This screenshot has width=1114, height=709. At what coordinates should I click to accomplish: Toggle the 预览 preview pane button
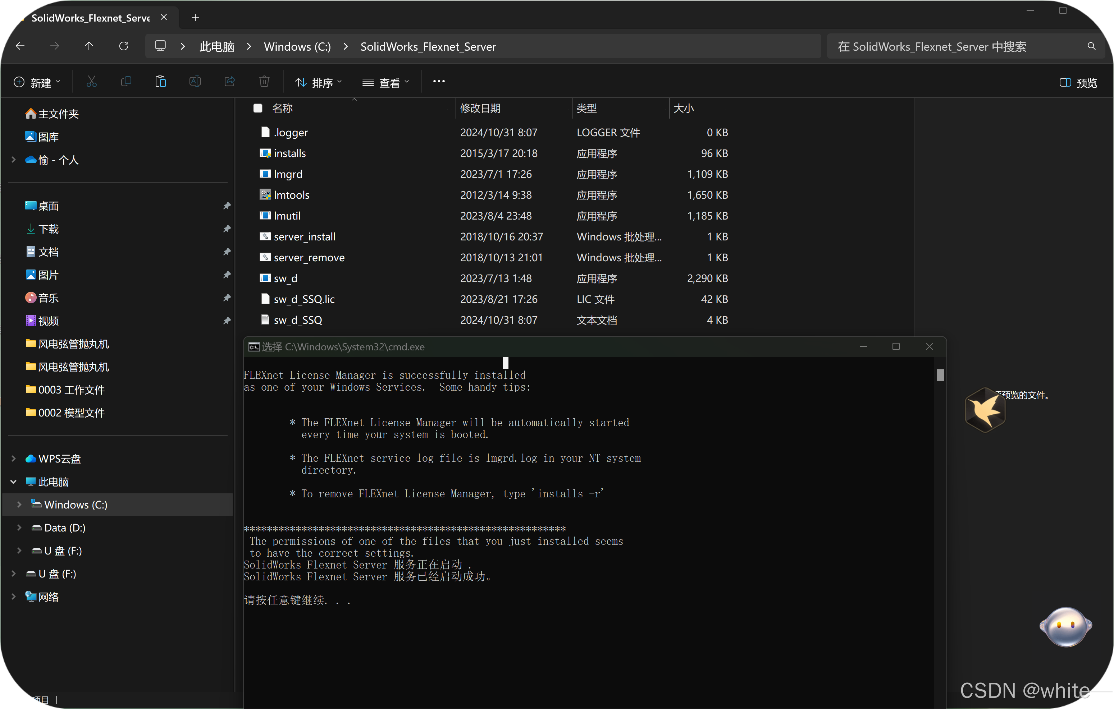pyautogui.click(x=1078, y=83)
